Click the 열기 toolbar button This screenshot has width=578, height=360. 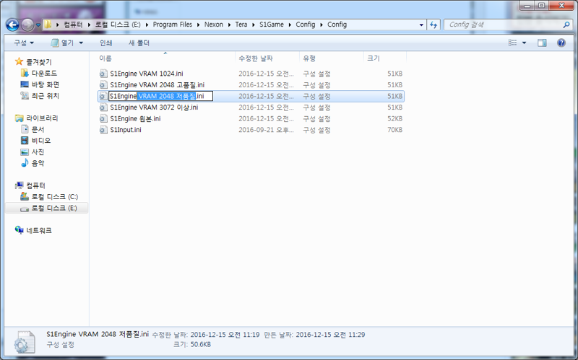(x=63, y=43)
